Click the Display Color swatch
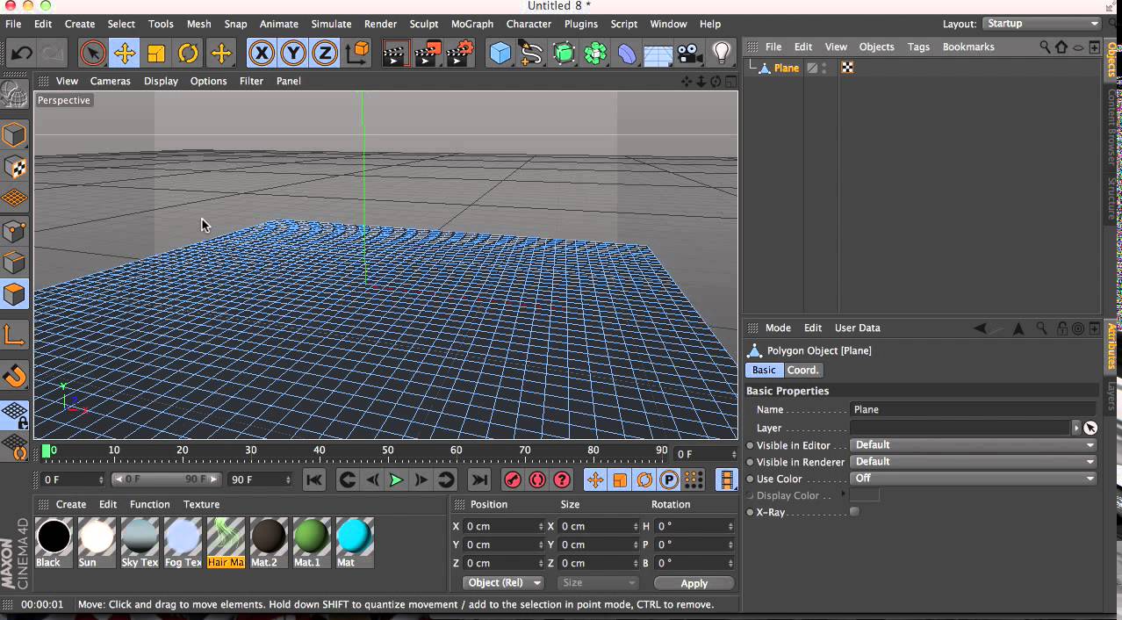 tap(865, 495)
